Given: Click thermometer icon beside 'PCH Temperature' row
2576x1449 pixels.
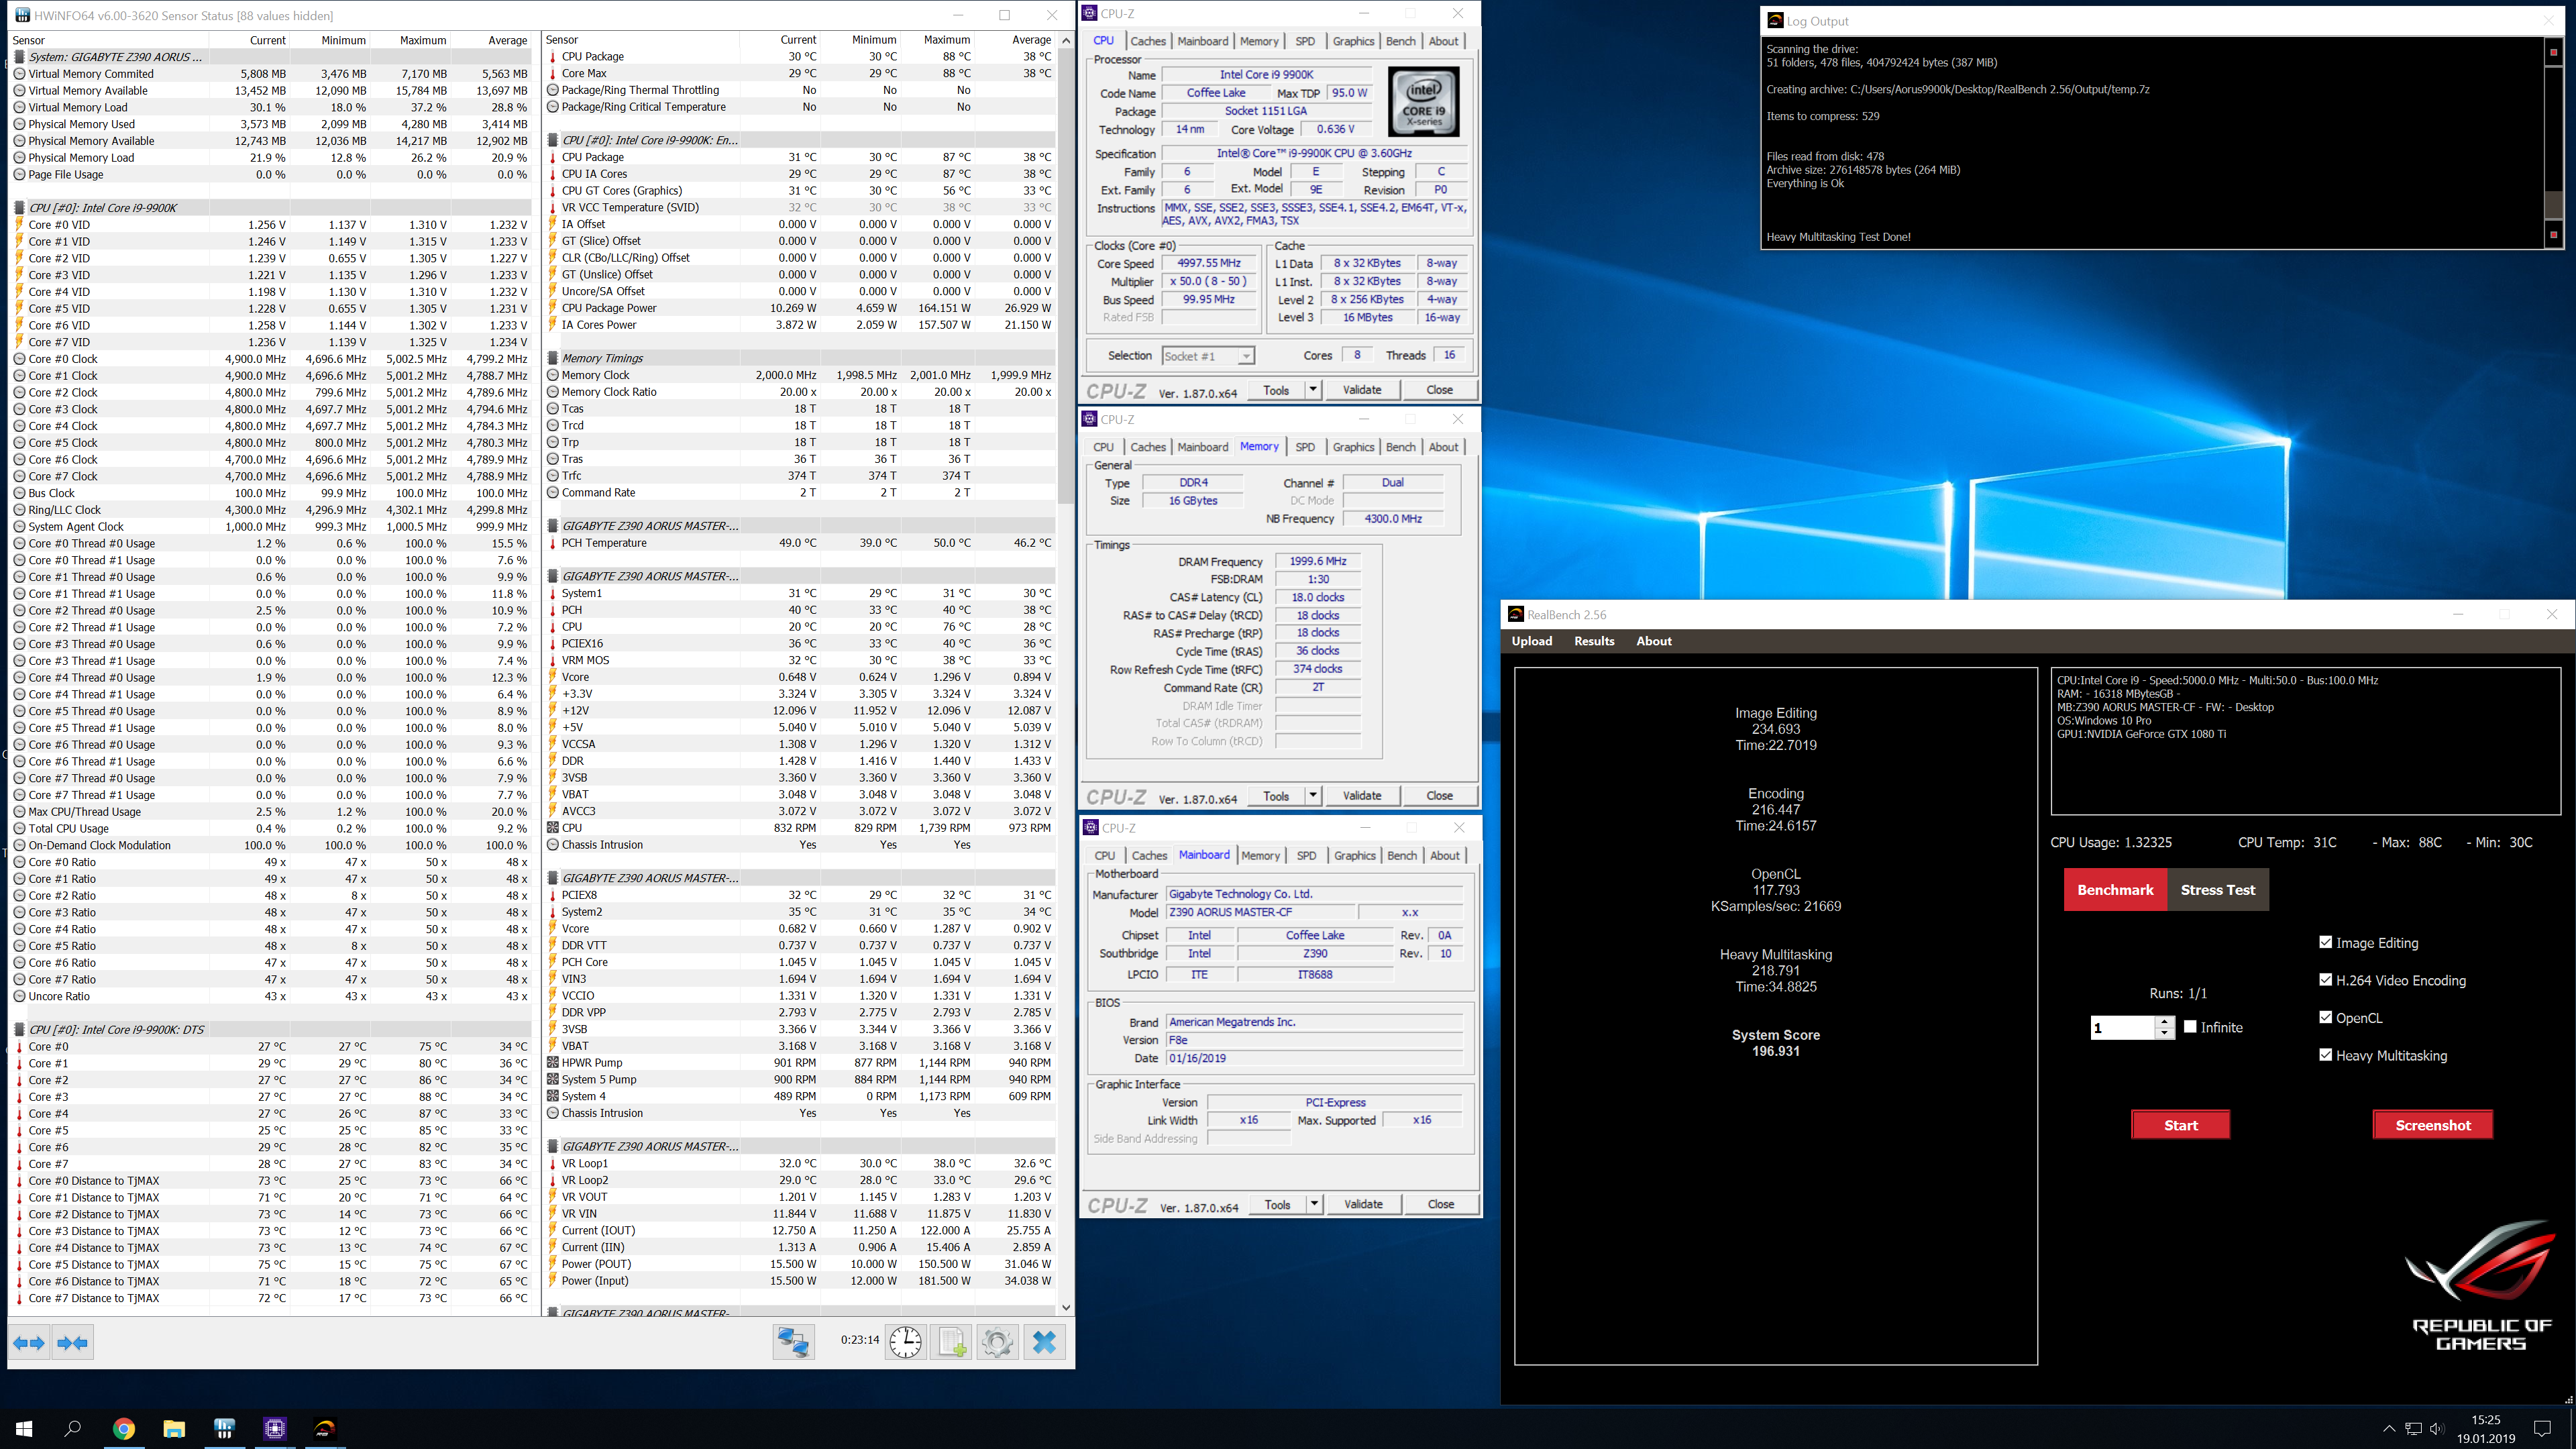Looking at the screenshot, I should point(552,543).
